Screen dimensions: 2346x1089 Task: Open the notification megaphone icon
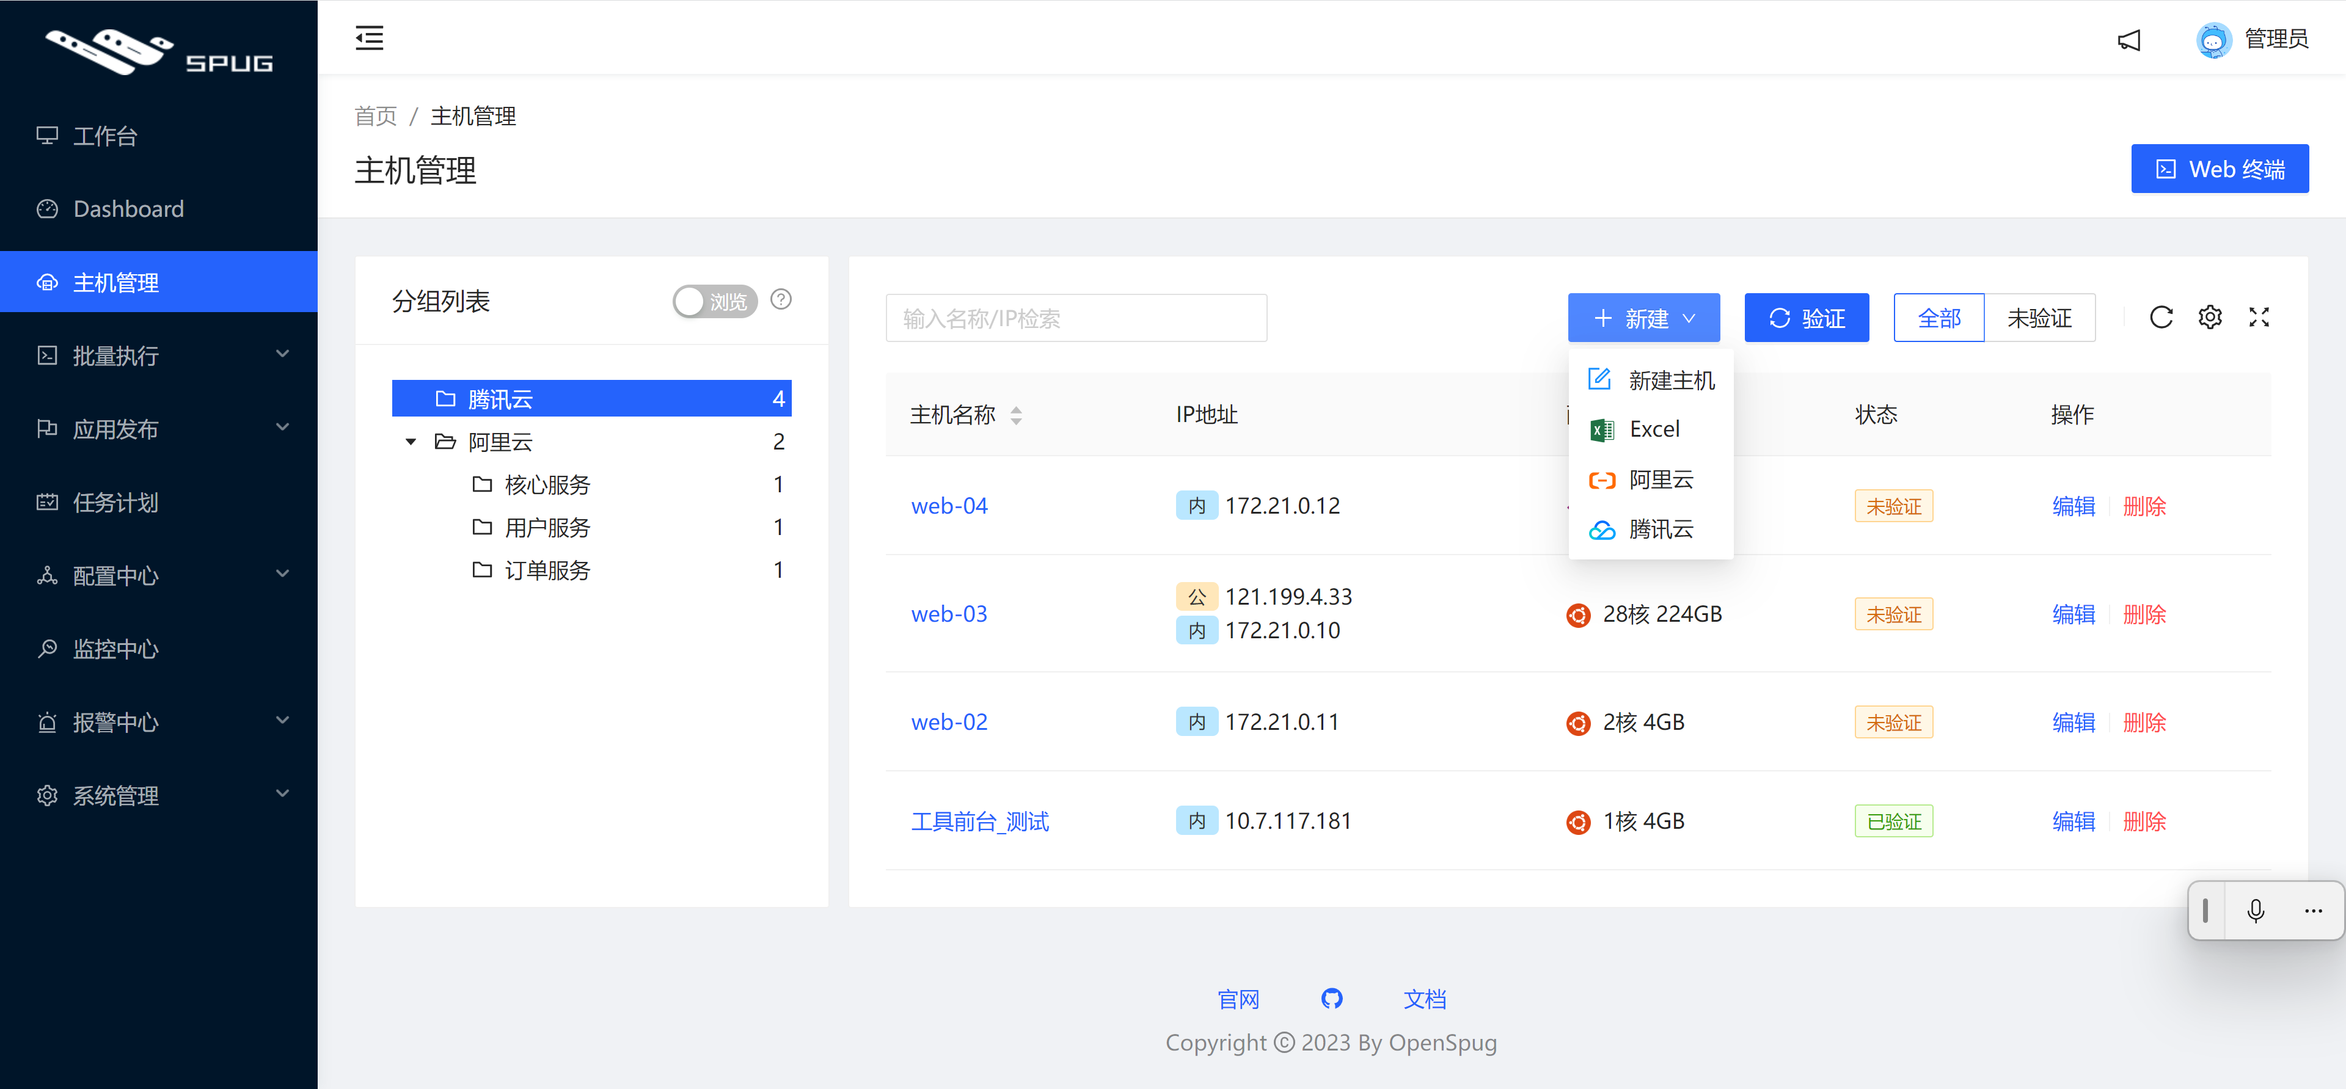(x=2129, y=40)
